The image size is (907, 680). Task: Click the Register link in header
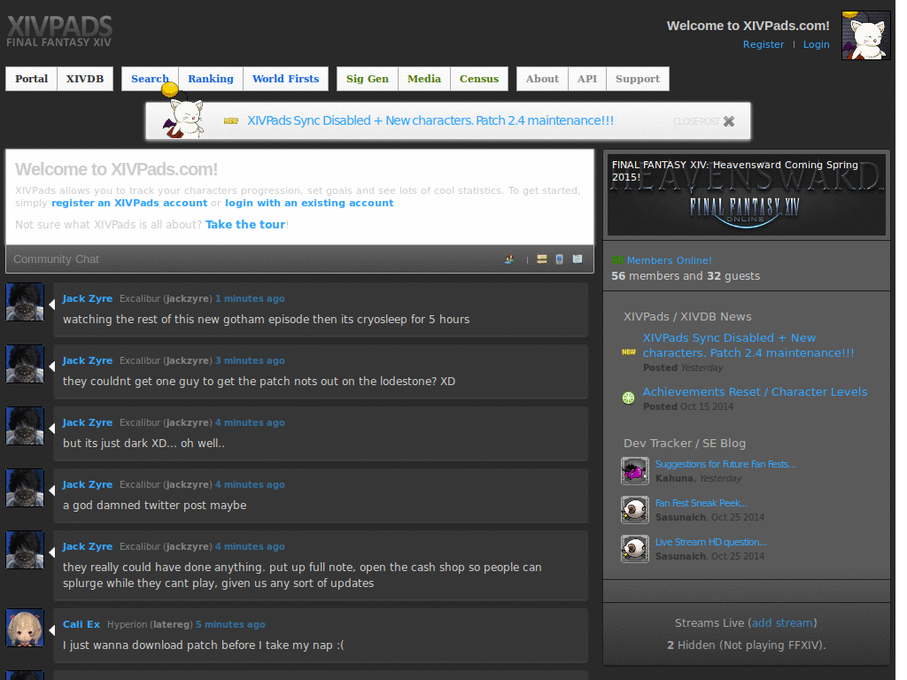point(764,44)
